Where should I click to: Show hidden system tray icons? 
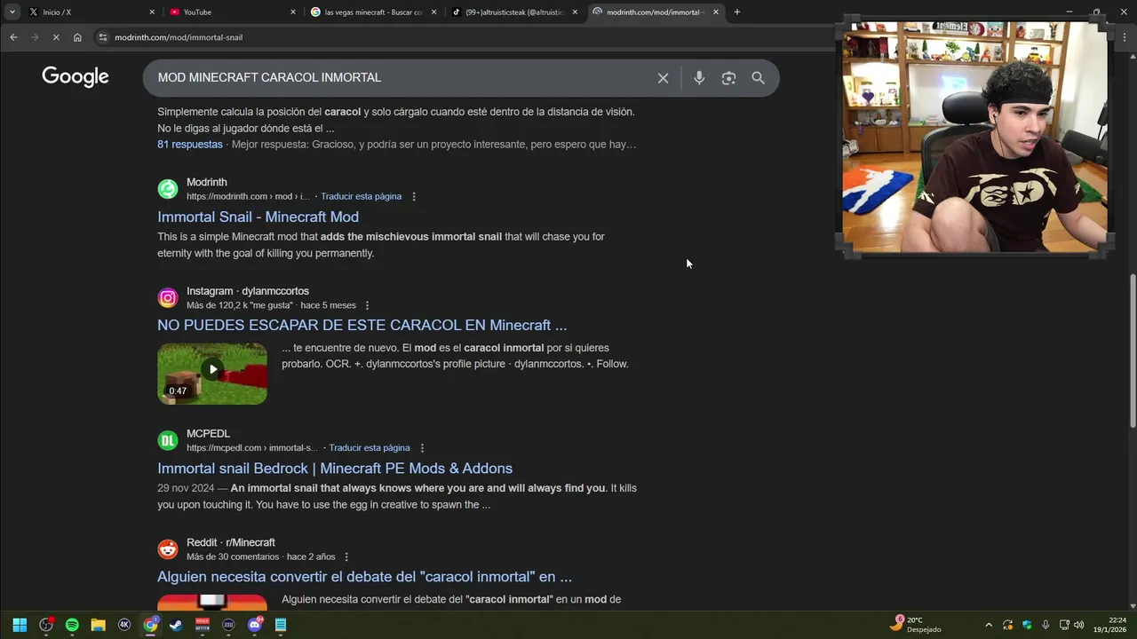pyautogui.click(x=989, y=625)
